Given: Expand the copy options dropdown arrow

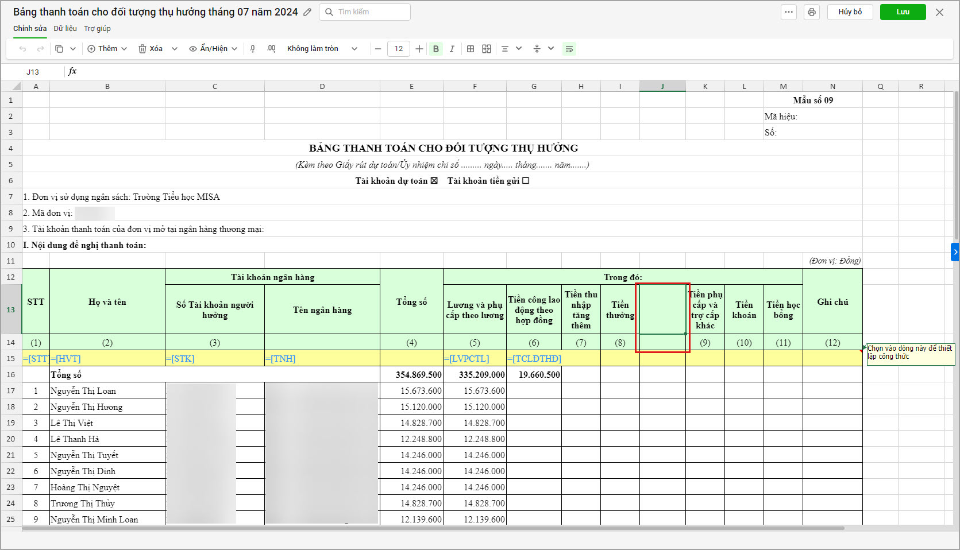Looking at the screenshot, I should point(73,49).
